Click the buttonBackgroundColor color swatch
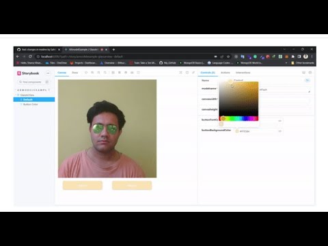 (237, 131)
